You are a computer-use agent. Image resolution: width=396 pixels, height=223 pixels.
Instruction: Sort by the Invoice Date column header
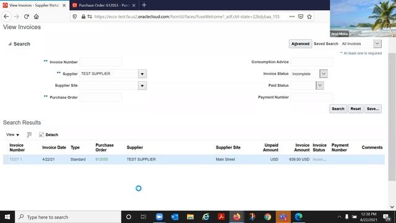pyautogui.click(x=54, y=147)
